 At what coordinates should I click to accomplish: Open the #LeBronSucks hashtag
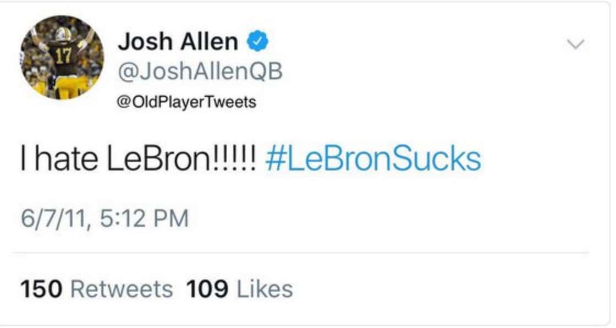pos(373,158)
